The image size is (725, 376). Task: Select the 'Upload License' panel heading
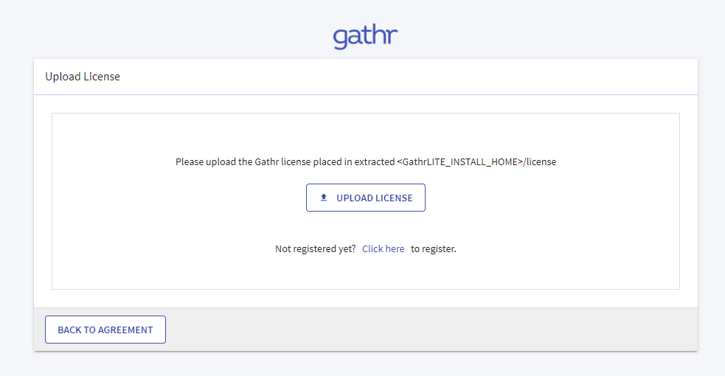[83, 77]
